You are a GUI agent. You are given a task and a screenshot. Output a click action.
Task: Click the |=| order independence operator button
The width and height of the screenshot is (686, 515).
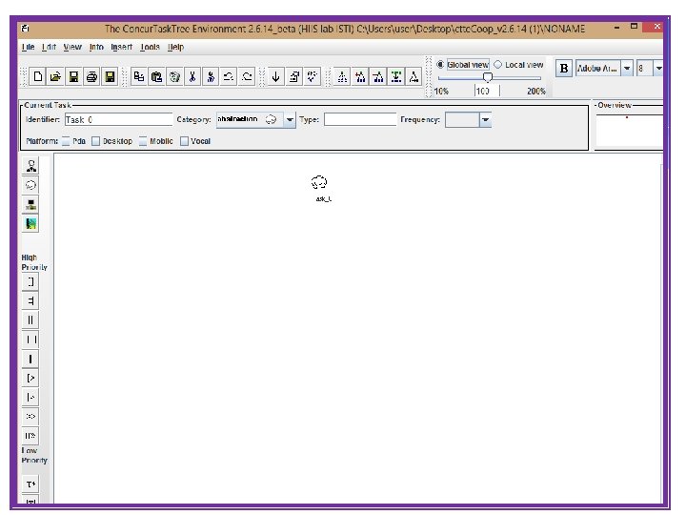(x=30, y=300)
